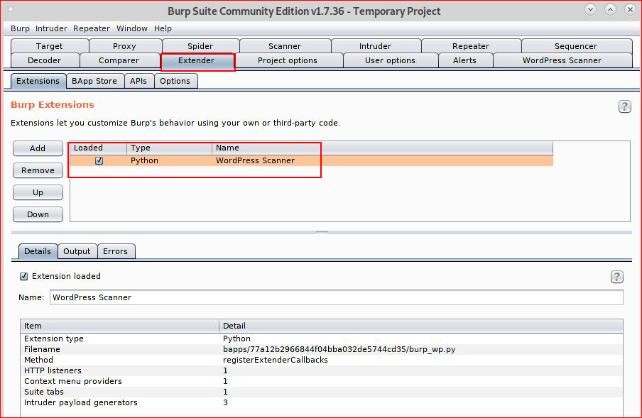The height and width of the screenshot is (418, 642).
Task: Select the Suite tabs row
Action: tap(322, 392)
